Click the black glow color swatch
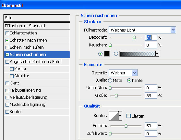Image resolution: width=181 pixels, height=140 pixels. point(107,54)
